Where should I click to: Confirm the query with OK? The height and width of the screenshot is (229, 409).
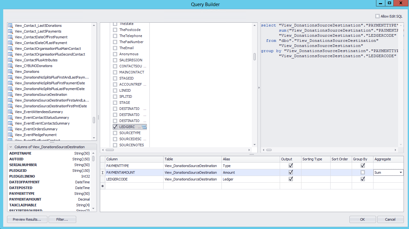[x=363, y=219]
